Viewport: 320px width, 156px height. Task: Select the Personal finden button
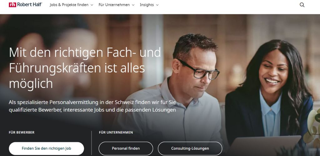click(x=126, y=149)
